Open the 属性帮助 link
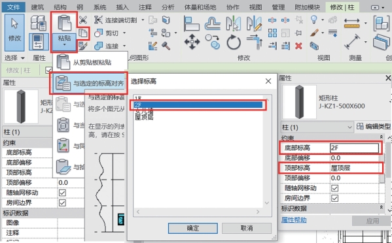 click(294, 220)
